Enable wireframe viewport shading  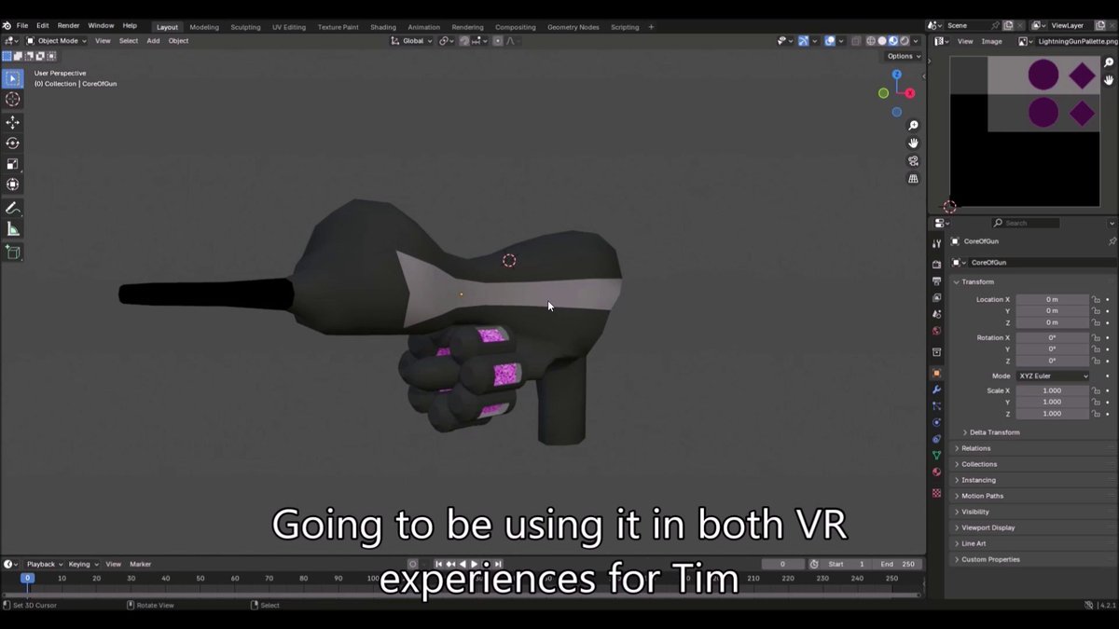pos(873,40)
